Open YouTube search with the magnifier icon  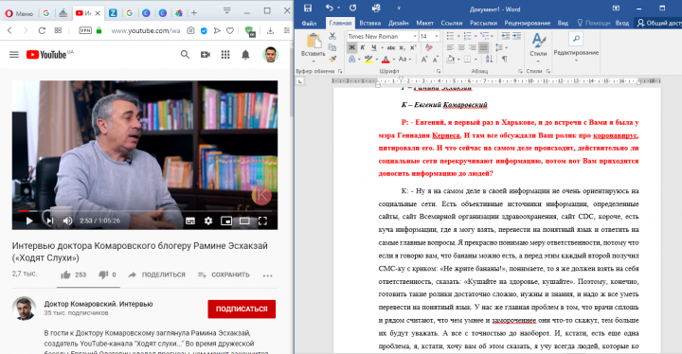185,54
